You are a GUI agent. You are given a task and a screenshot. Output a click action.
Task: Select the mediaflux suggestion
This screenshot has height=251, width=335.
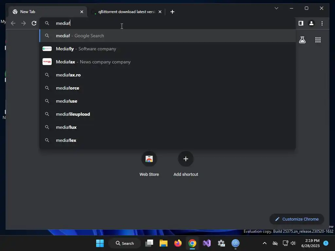point(168,127)
